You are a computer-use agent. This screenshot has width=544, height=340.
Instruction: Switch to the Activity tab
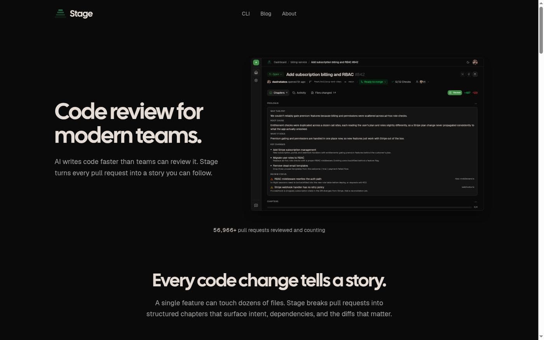click(299, 93)
